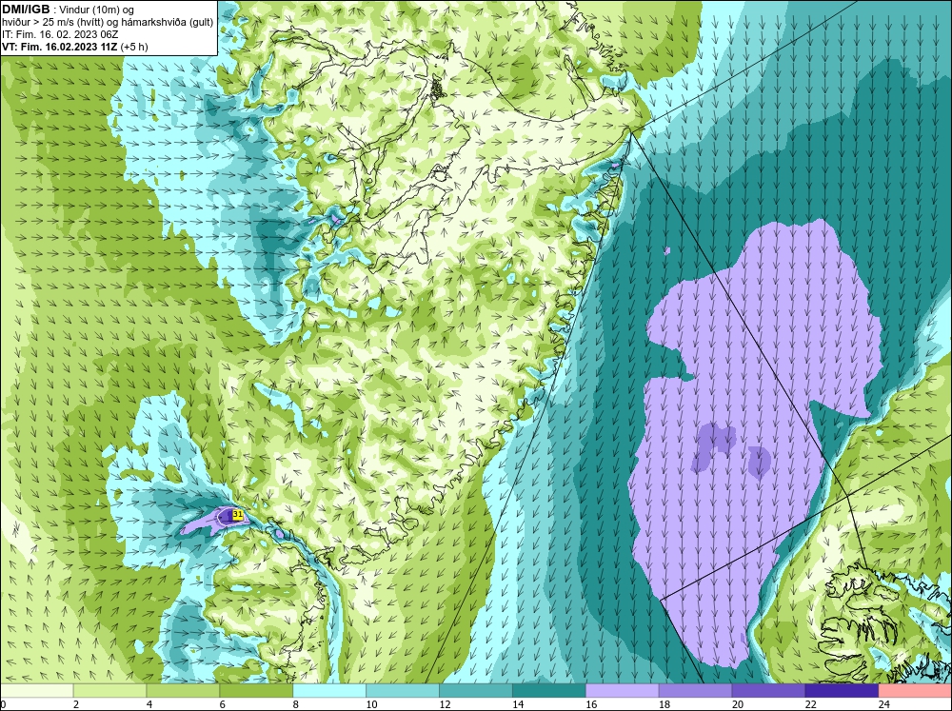The width and height of the screenshot is (952, 711).
Task: Choose the green legend swatch between 4 and 6
Action: [183, 691]
